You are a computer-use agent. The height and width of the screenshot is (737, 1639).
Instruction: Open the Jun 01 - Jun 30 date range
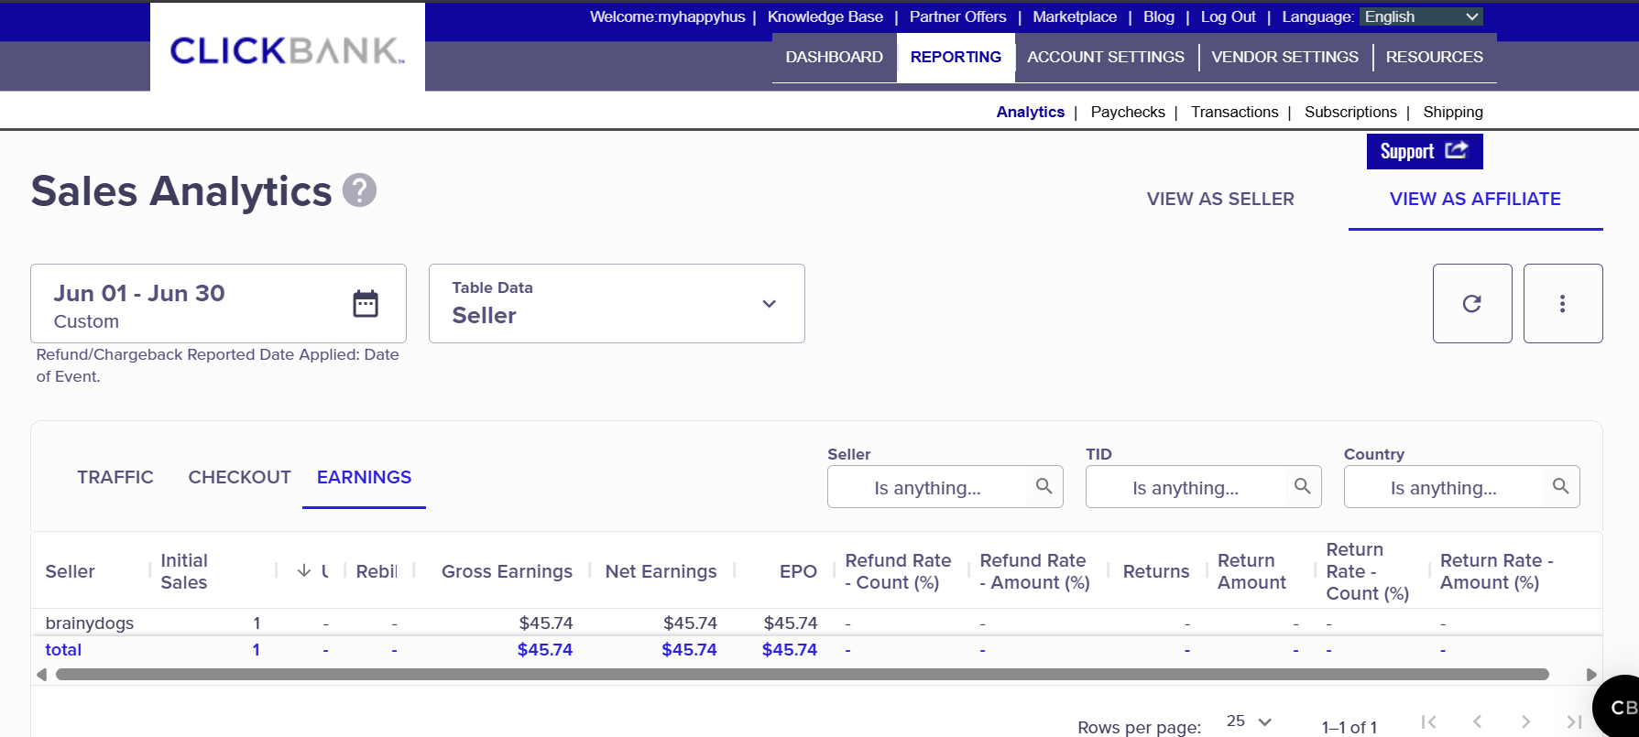[x=218, y=303]
